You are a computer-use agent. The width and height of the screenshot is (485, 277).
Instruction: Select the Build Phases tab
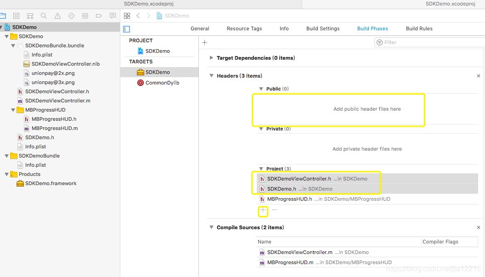pyautogui.click(x=372, y=28)
